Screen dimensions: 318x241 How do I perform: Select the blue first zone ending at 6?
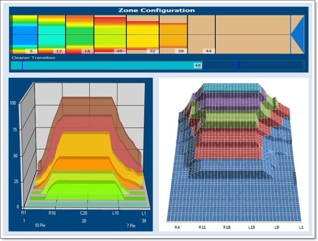tap(24, 35)
